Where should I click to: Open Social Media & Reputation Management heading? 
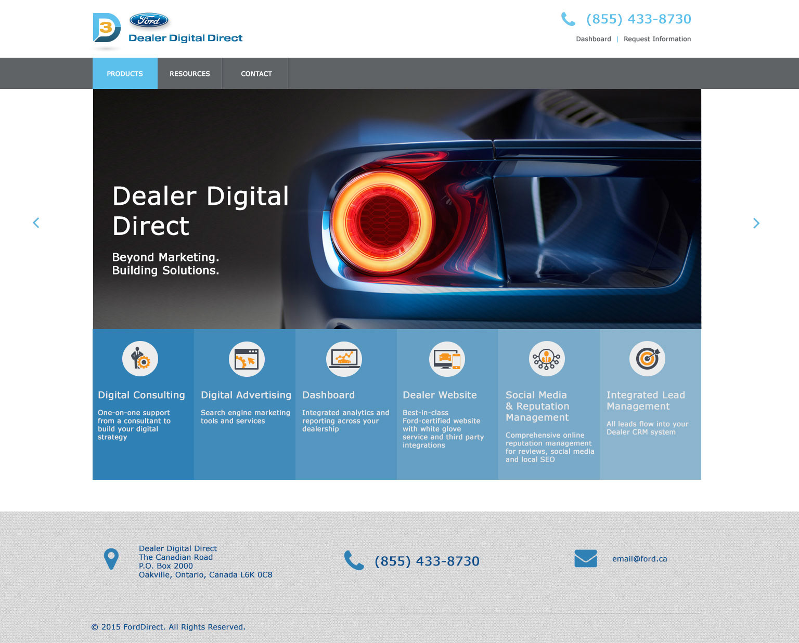click(537, 406)
